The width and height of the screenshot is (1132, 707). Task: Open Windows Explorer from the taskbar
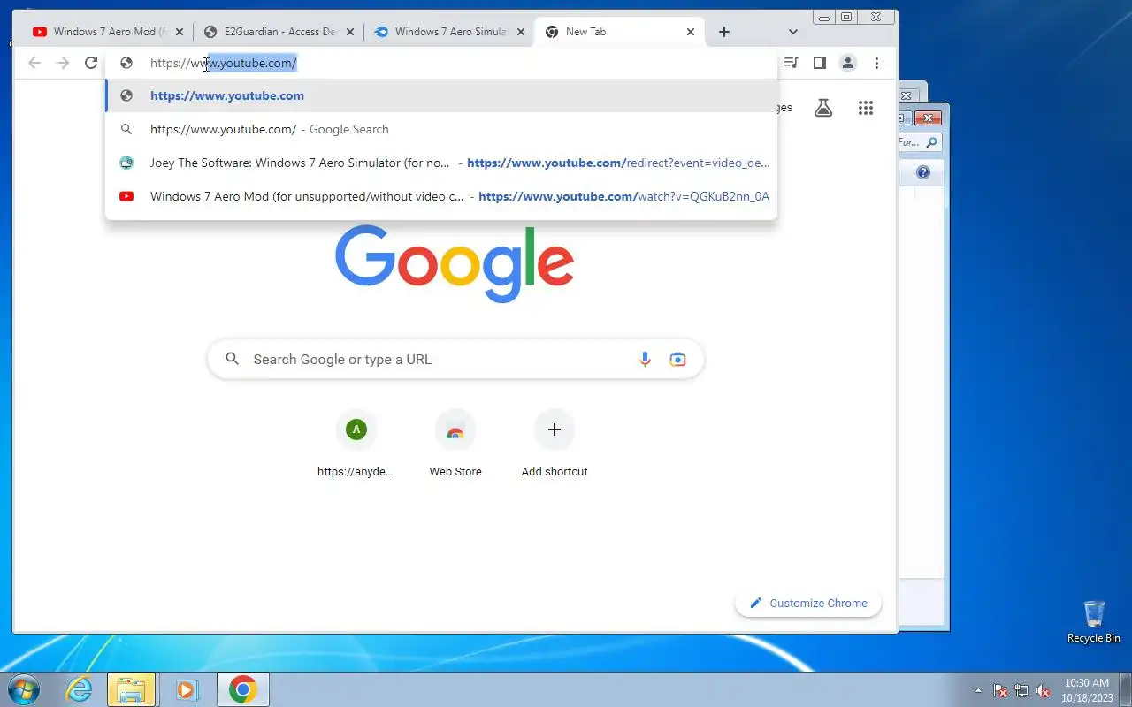(131, 689)
